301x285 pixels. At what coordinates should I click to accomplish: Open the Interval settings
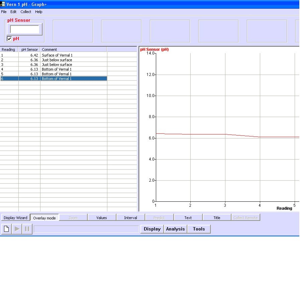coord(130,217)
